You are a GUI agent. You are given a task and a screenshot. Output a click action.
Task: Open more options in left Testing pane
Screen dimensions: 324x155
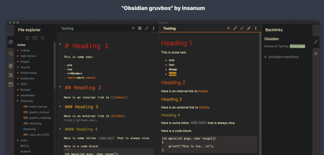point(153,28)
